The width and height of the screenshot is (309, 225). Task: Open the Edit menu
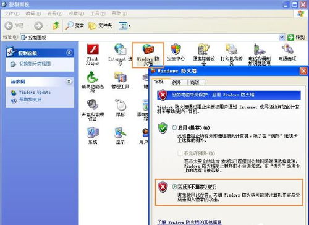(33, 14)
